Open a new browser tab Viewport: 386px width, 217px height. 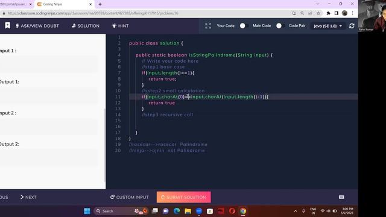(100, 4)
